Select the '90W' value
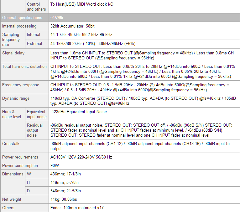This screenshot has height=212, width=240. [55, 166]
